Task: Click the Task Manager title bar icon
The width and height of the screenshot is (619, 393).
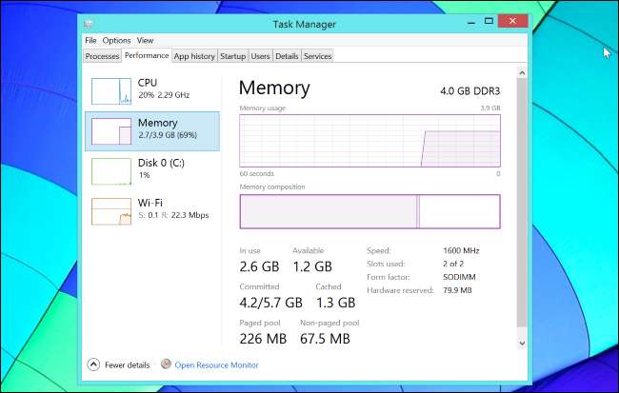Action: coord(89,21)
